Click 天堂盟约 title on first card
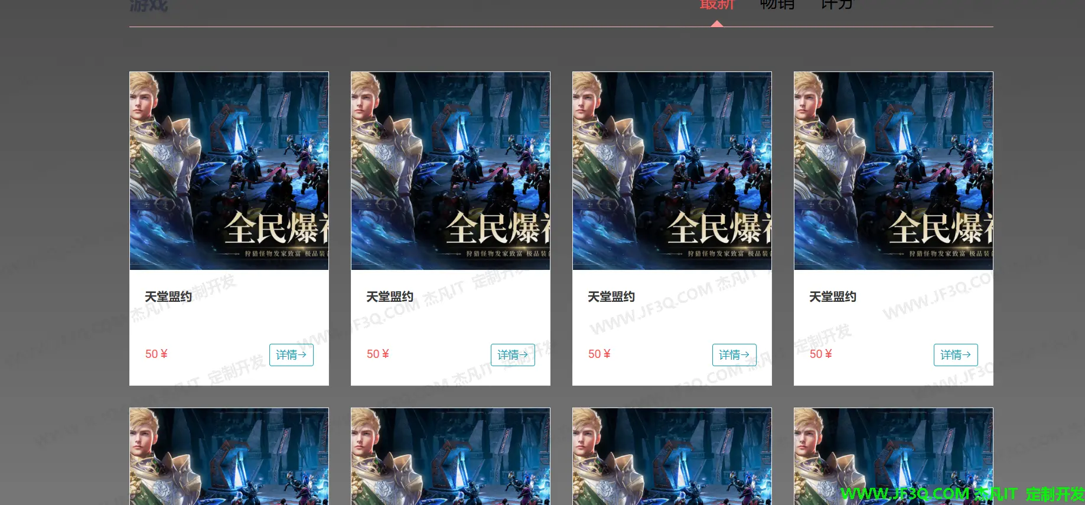The image size is (1085, 505). click(168, 297)
